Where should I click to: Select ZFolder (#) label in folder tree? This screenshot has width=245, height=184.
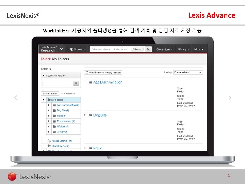(62, 132)
